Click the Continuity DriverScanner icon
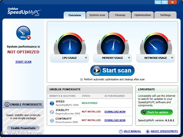 [52, 121]
